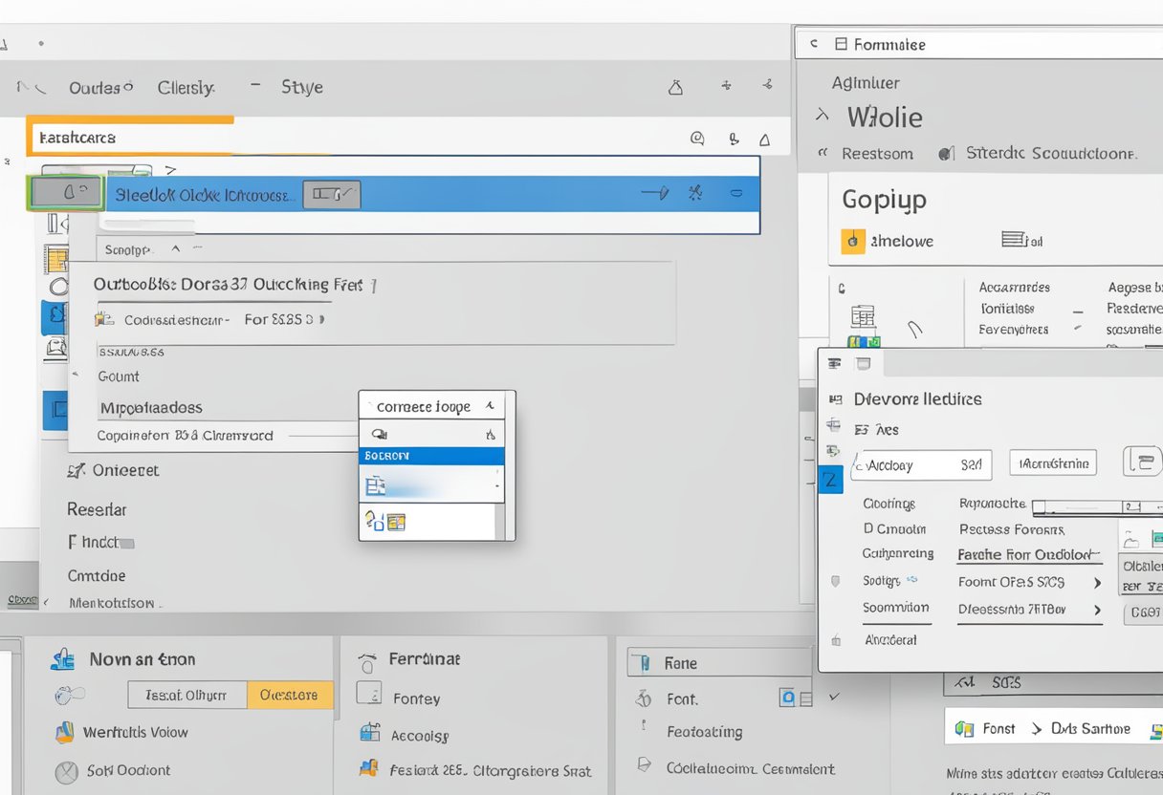Open the Stye menu in the top bar

[300, 86]
